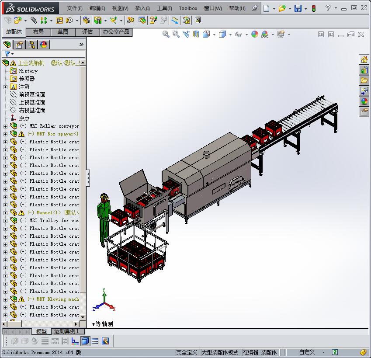The height and width of the screenshot is (358, 371).
Task: Click the Apply Scene icon
Action: pyautogui.click(x=265, y=35)
